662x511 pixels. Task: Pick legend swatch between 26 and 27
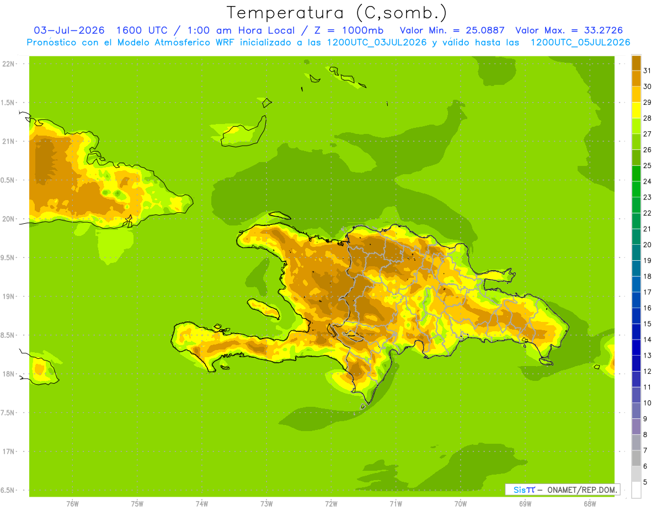pos(636,142)
